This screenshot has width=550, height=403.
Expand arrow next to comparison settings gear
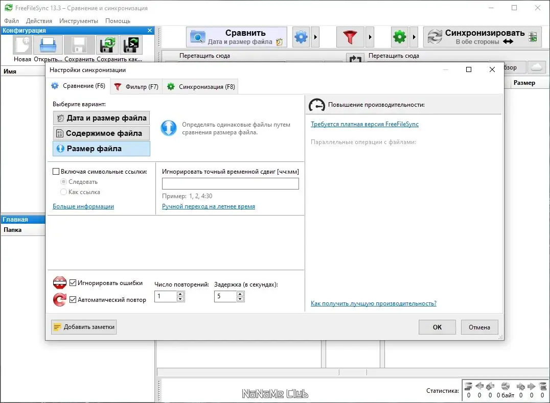pyautogui.click(x=315, y=37)
